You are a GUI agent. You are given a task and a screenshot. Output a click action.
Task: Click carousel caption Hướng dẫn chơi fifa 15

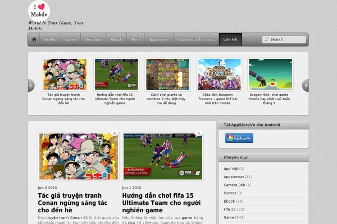click(115, 99)
